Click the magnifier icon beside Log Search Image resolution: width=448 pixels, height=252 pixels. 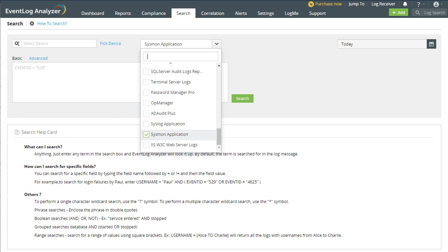(x=418, y=12)
